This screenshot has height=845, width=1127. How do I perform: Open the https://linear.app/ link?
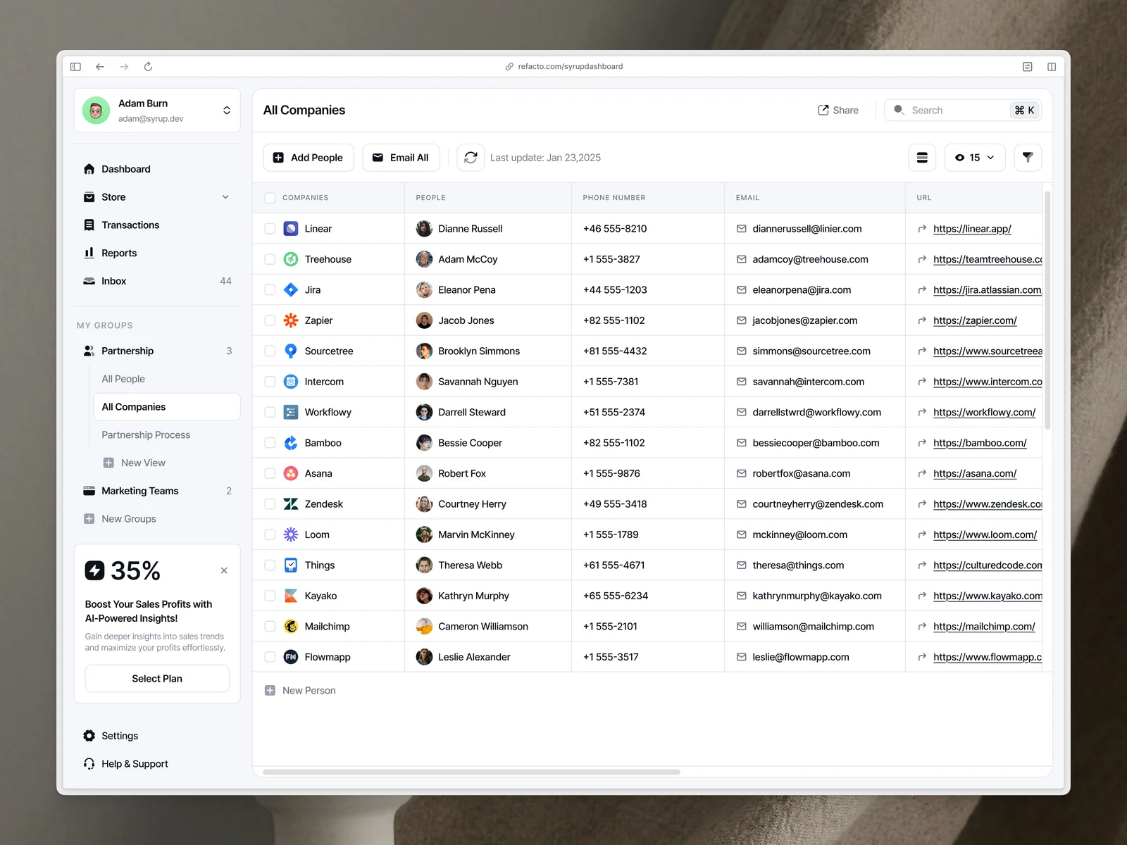coord(972,229)
